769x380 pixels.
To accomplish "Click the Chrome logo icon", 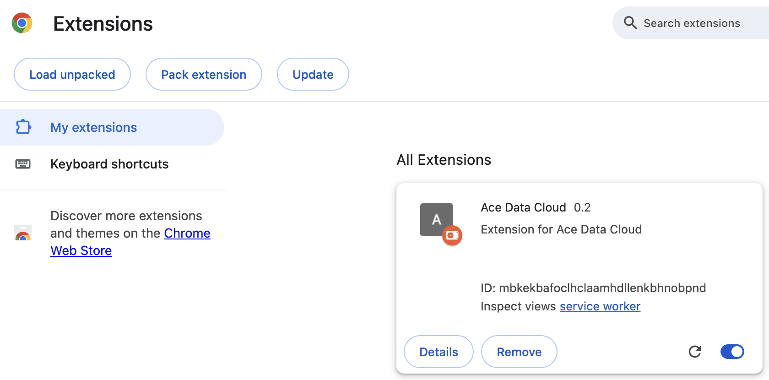I will [22, 23].
